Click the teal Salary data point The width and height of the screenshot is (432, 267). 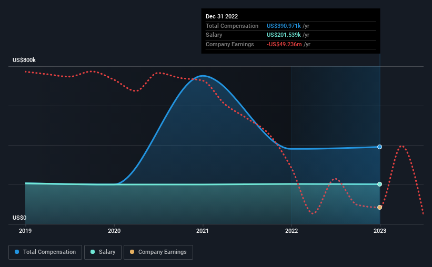point(380,184)
